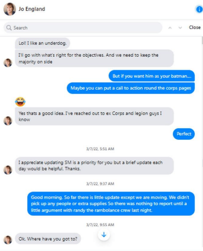Jump to latest messages with down-arrow button
203x251 pixels.
(x=104, y=235)
